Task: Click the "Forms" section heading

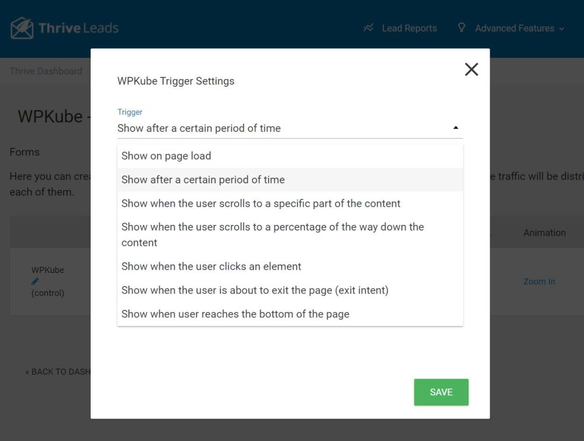Action: [x=25, y=152]
